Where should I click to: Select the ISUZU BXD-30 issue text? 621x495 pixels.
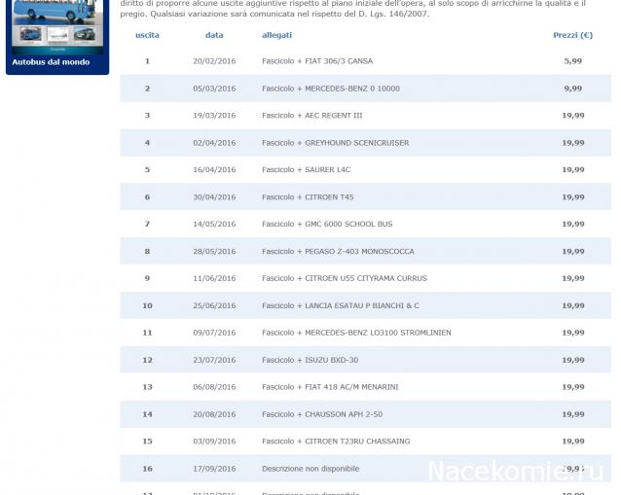[x=310, y=360]
